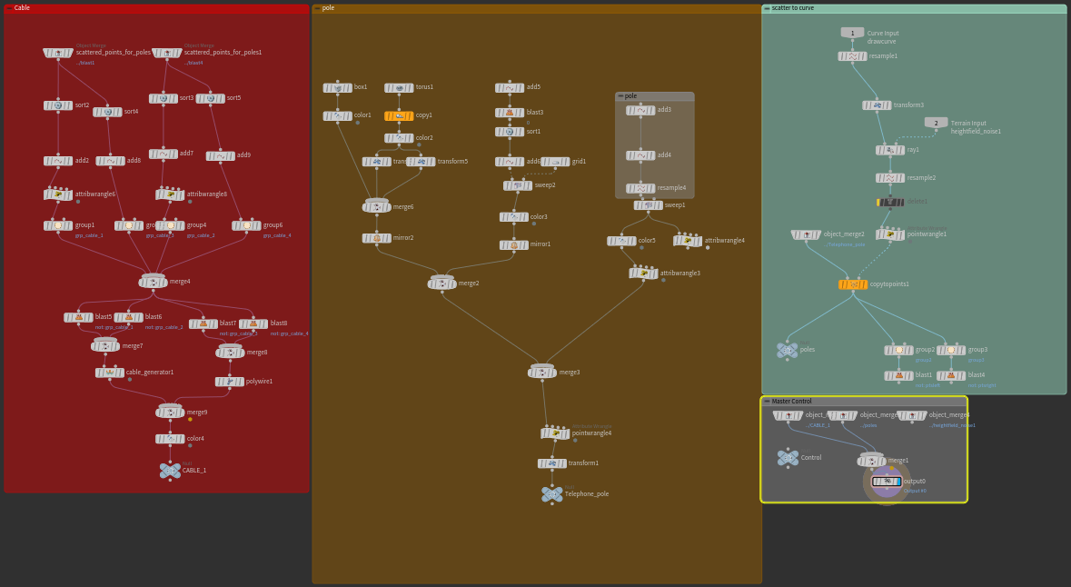The width and height of the screenshot is (1071, 587).
Task: Click the sort5 node
Action: pyautogui.click(x=211, y=98)
